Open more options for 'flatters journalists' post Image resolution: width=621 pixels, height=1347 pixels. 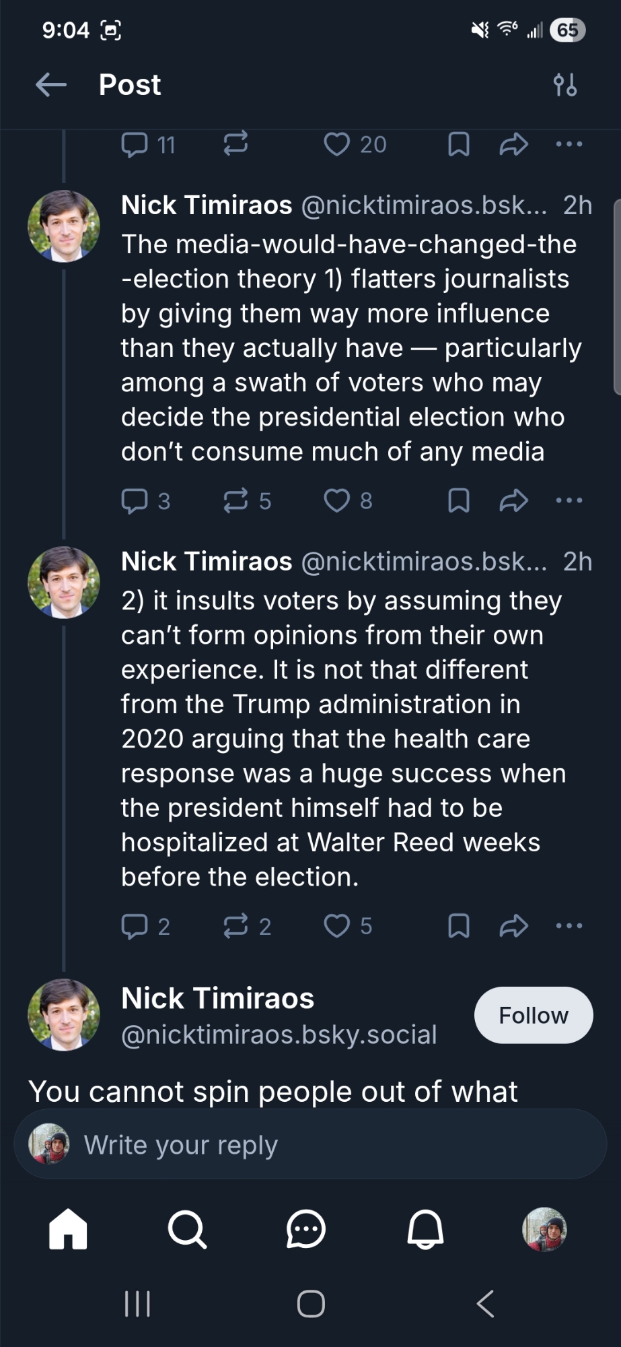pos(569,500)
